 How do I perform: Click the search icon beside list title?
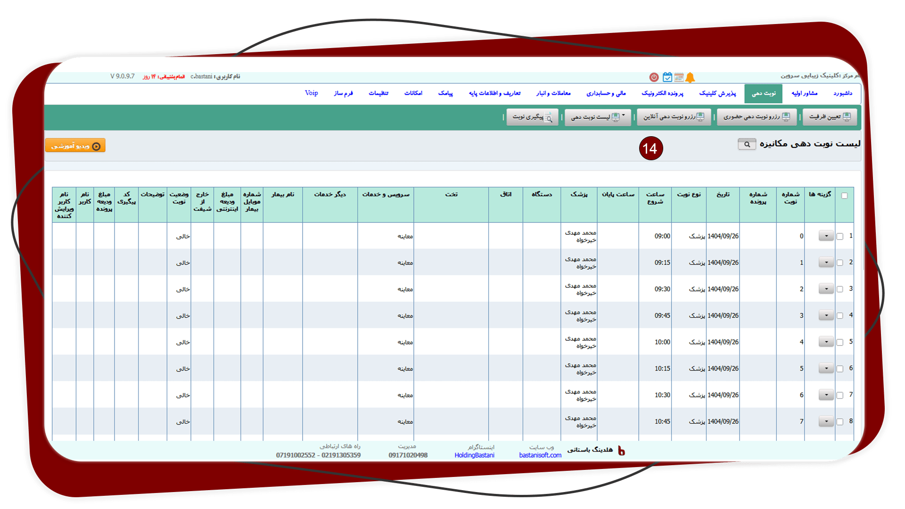(747, 144)
